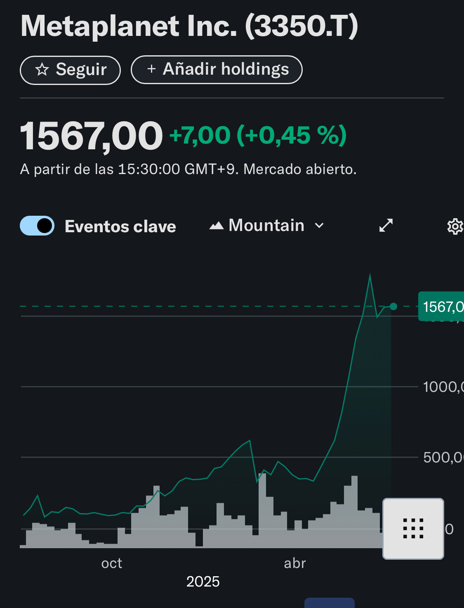Click the 1567,0 current price tag
464x608 pixels.
point(441,306)
